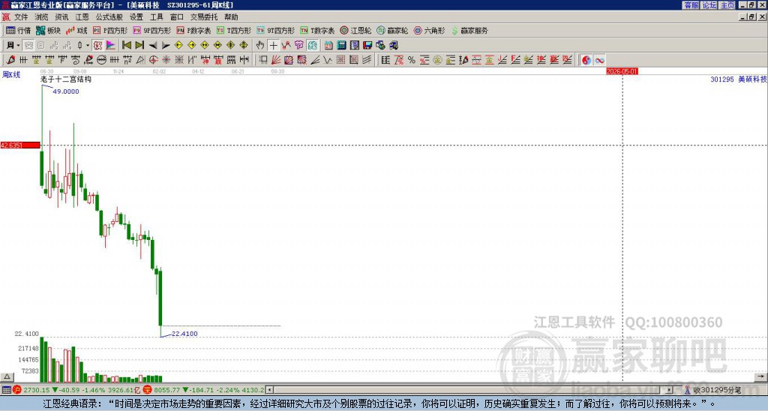Click the 301295 美硕科技 stock label
This screenshot has height=411, width=768.
[x=739, y=79]
